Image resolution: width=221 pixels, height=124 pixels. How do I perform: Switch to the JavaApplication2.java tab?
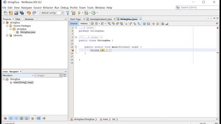point(100,19)
